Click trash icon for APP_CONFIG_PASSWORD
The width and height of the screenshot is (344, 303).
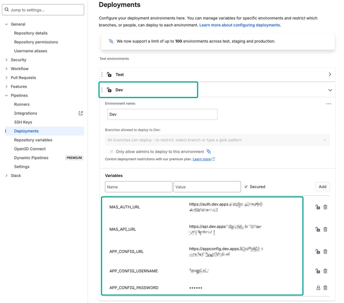[x=325, y=288]
